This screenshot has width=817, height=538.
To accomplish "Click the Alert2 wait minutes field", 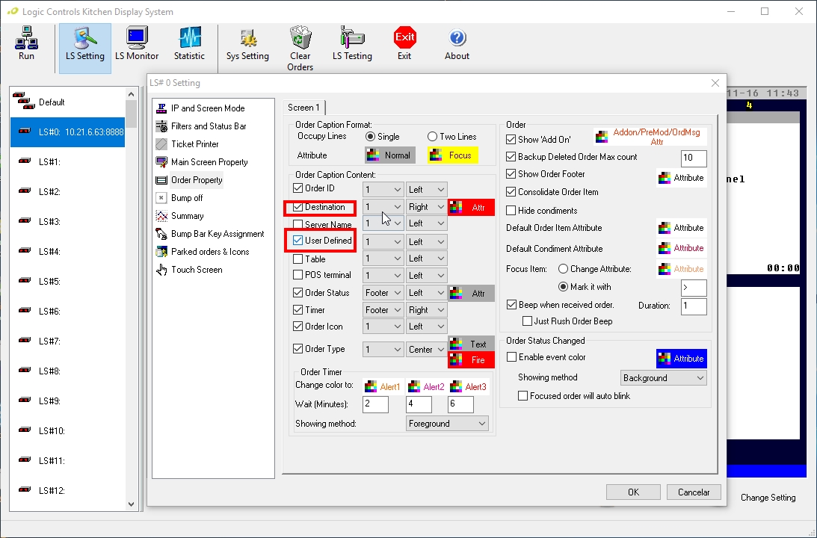I will click(419, 404).
